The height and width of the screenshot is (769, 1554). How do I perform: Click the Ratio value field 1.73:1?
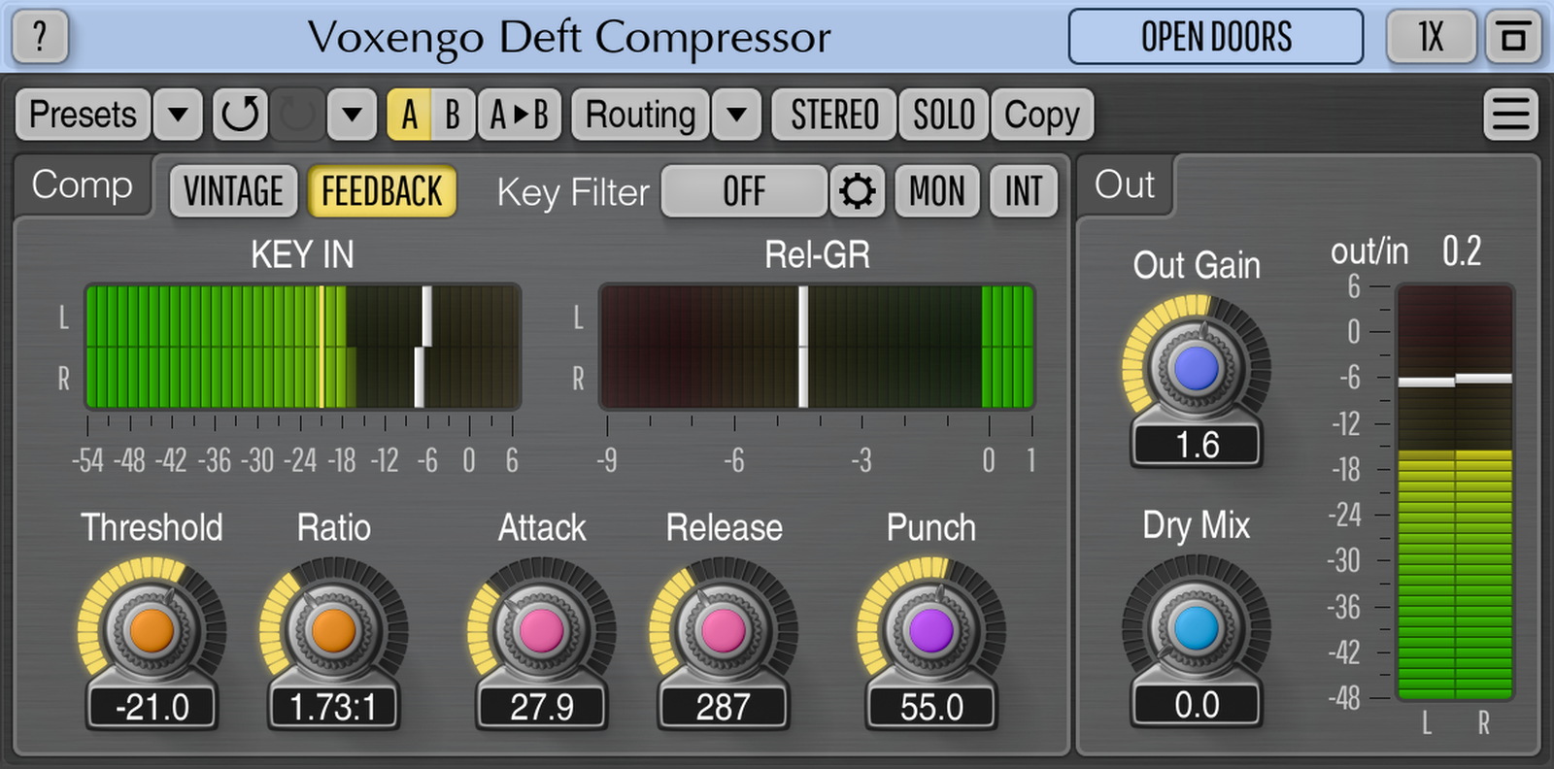point(333,707)
